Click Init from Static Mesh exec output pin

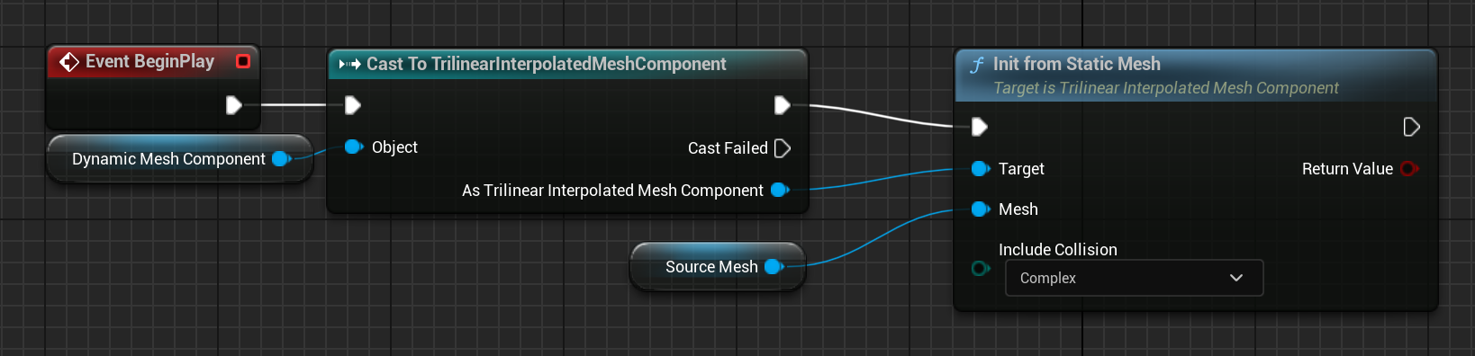tap(1411, 127)
